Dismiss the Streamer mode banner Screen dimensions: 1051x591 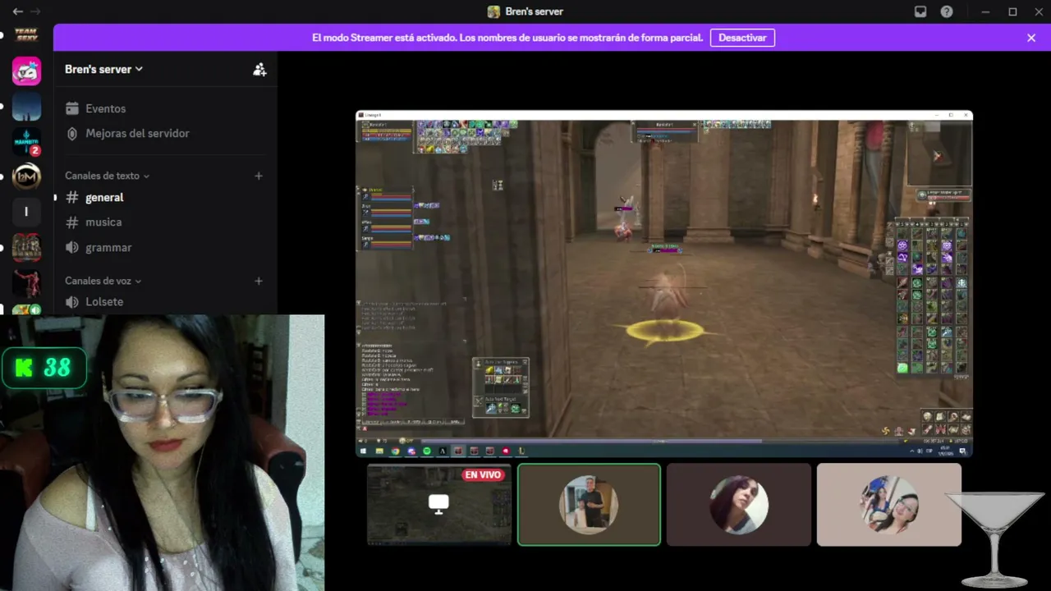1031,38
